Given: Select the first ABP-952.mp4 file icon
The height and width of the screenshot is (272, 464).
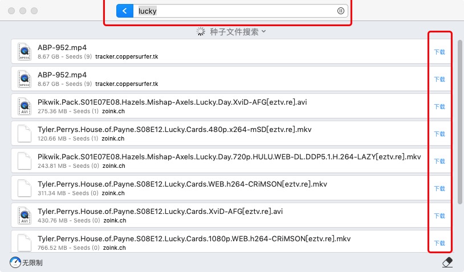Looking at the screenshot, I should click(25, 51).
